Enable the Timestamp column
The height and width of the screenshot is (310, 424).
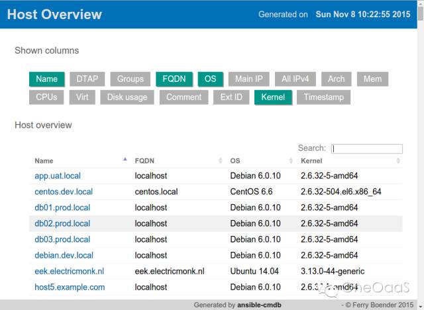click(324, 97)
